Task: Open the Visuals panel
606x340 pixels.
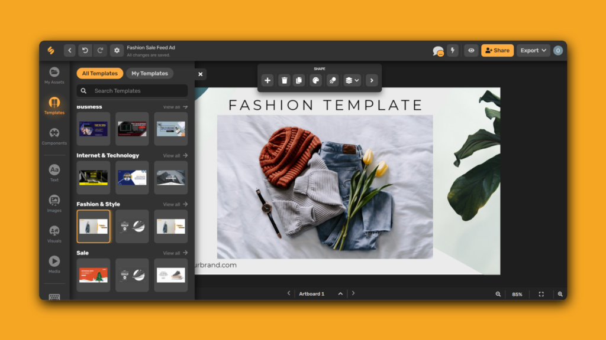Action: pos(54,234)
